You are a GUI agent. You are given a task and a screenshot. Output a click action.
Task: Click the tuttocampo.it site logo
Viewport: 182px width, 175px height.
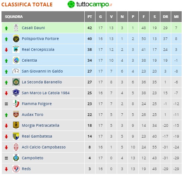pos(90,4)
